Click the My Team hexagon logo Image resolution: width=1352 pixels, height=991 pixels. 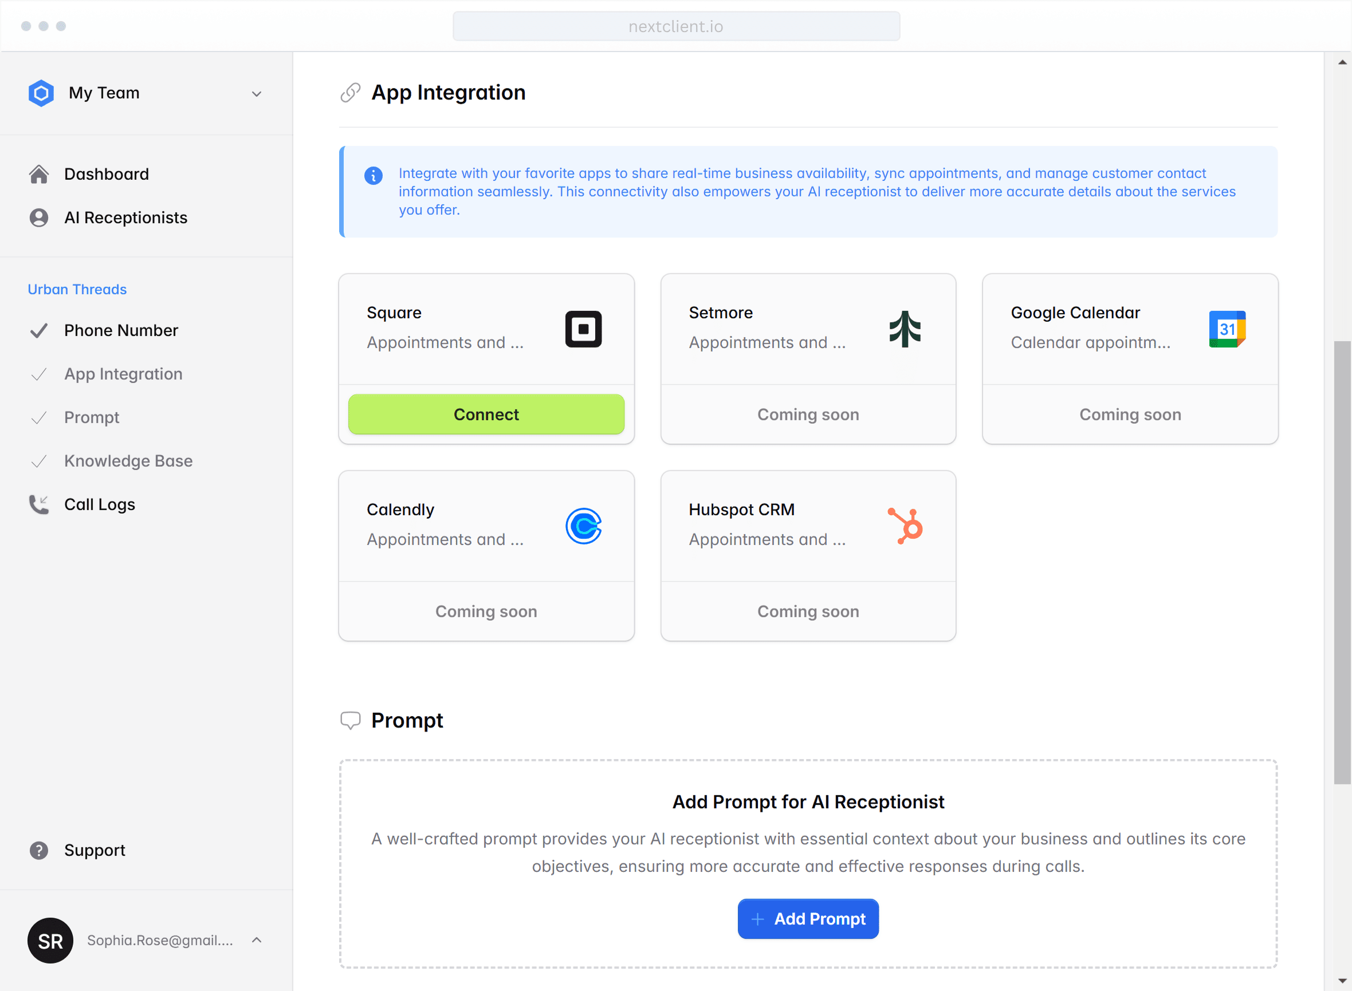coord(41,93)
